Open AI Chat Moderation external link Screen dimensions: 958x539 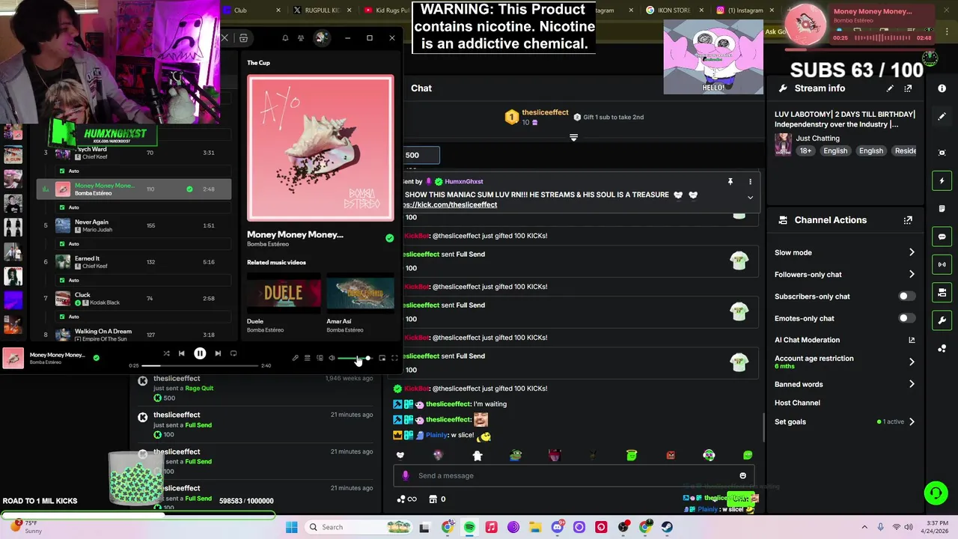912,340
